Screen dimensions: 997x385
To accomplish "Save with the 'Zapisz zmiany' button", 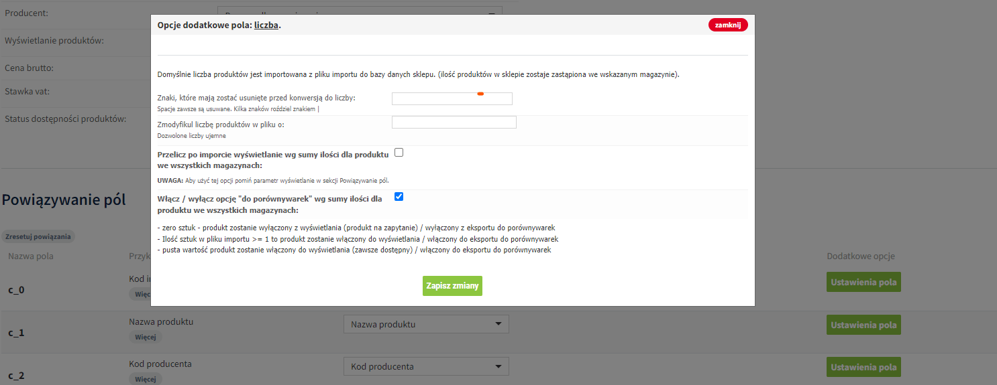I will point(452,286).
